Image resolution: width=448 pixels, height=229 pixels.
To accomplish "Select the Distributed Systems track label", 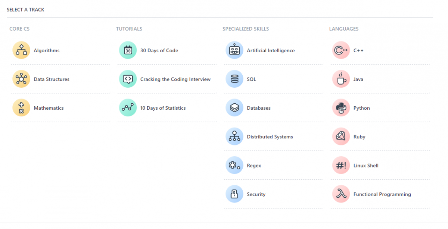I will click(x=270, y=137).
